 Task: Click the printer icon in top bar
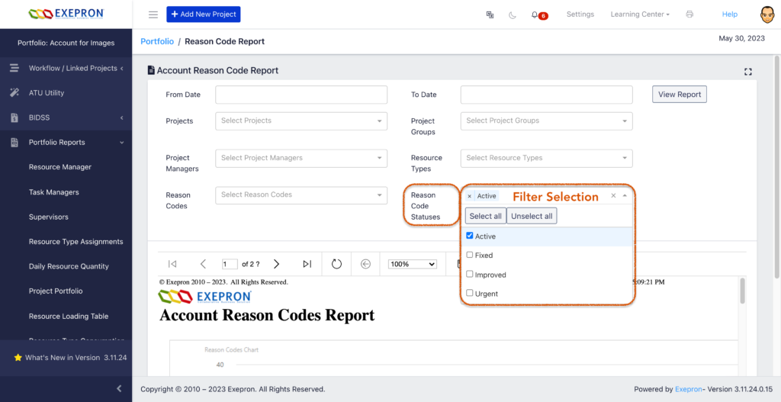689,14
